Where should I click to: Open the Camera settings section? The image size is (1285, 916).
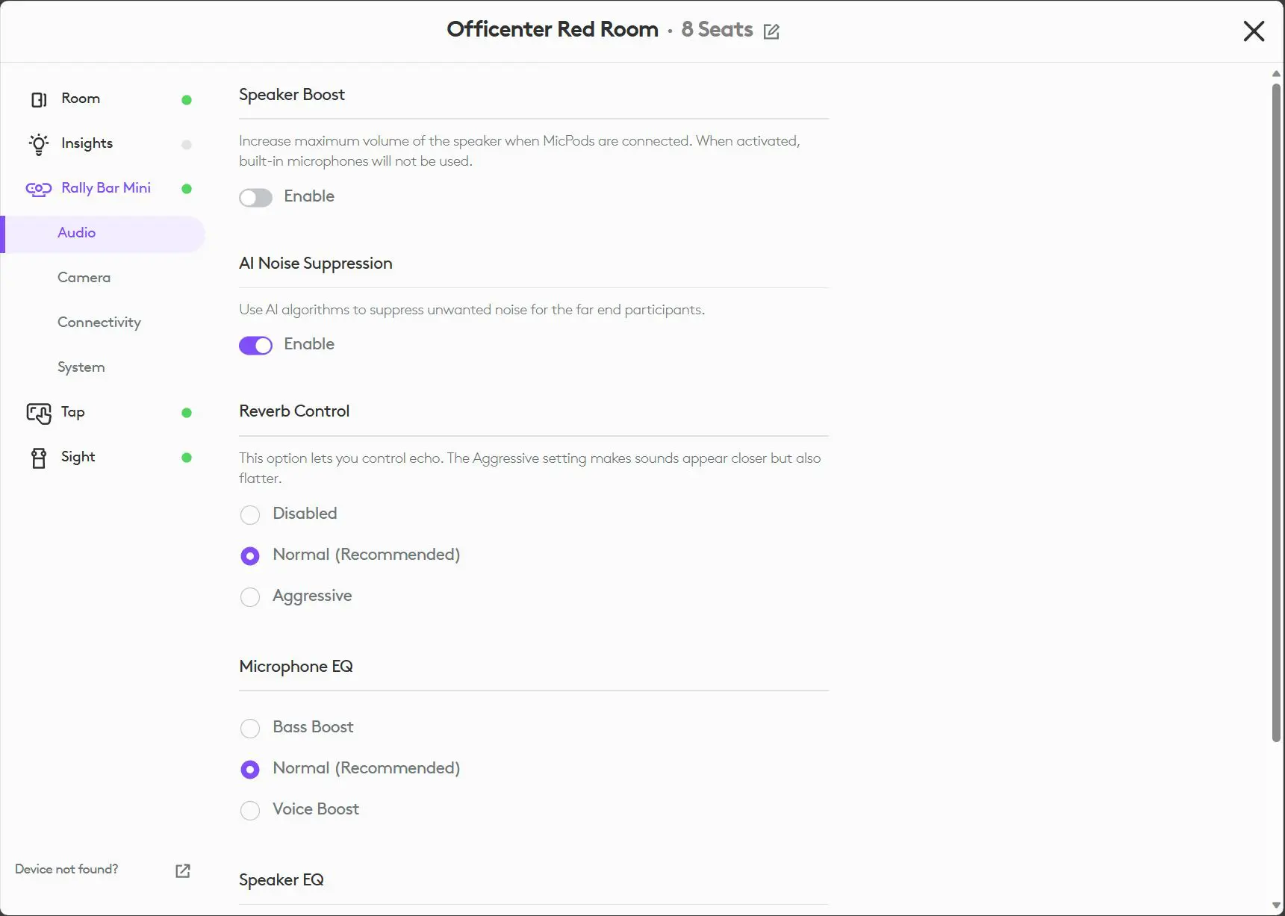pyautogui.click(x=84, y=278)
